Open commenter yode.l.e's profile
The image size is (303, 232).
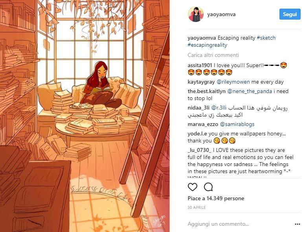coord(197,133)
